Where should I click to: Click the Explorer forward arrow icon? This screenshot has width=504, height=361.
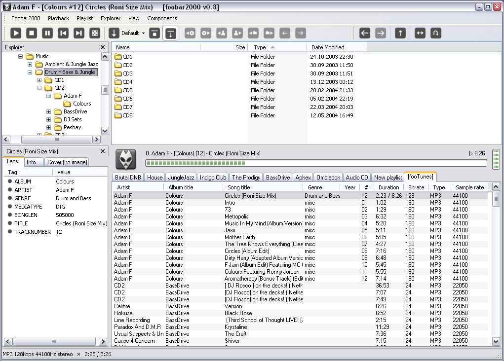pyautogui.click(x=380, y=33)
